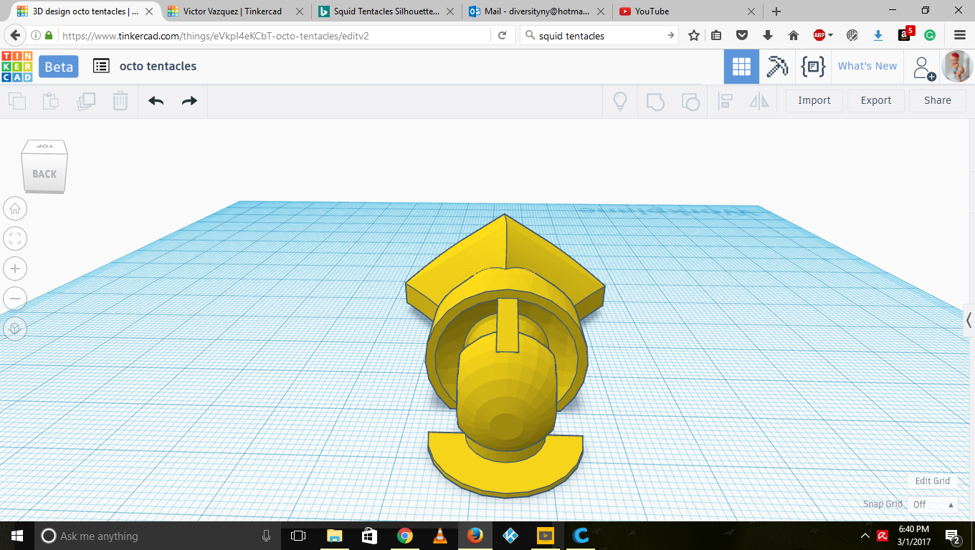Open the Minecraft pickaxe blocks mode
Image resolution: width=975 pixels, height=550 pixels.
[777, 67]
